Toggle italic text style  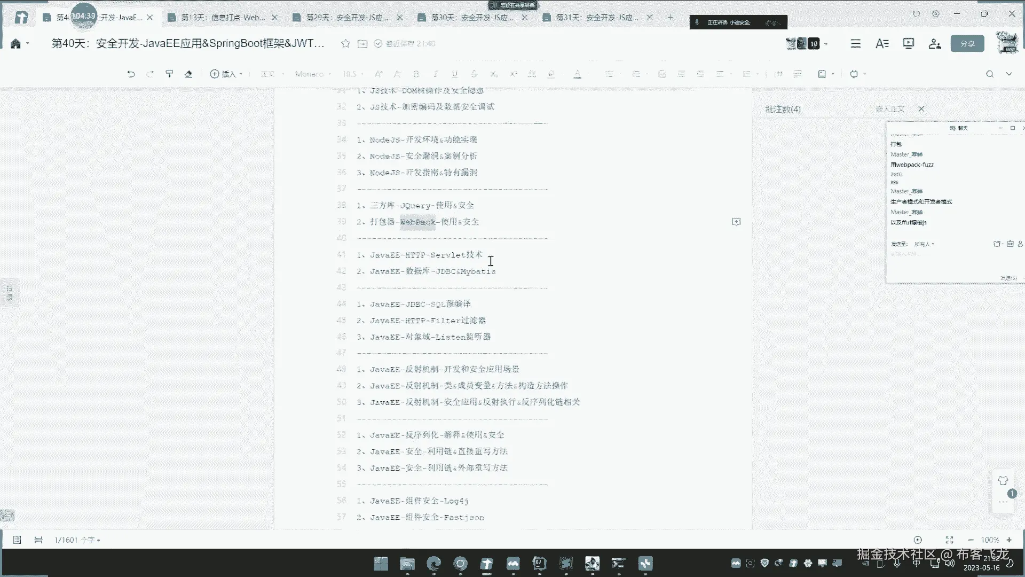(436, 74)
